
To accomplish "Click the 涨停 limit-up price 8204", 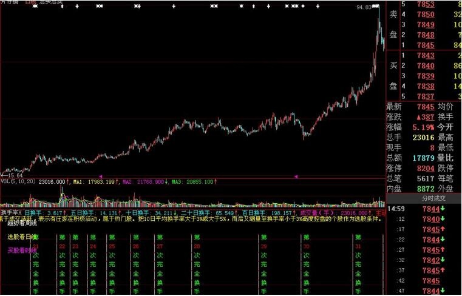I will tap(425, 168).
